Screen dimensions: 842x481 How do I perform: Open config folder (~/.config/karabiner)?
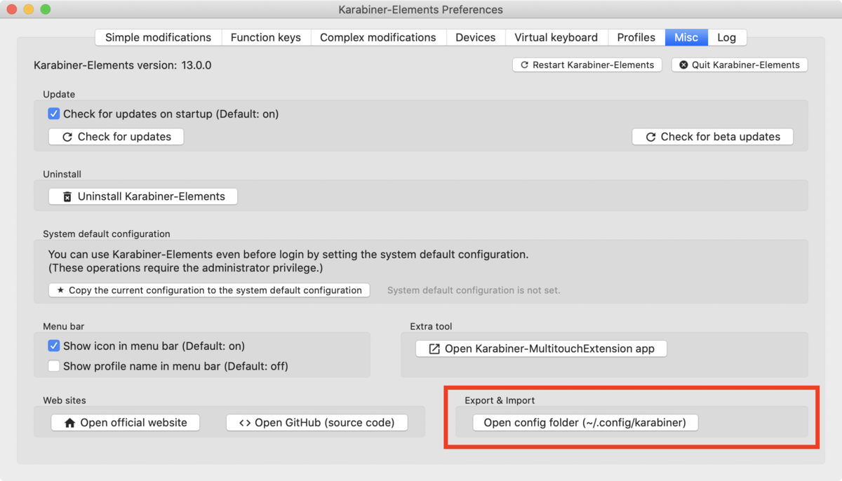(584, 423)
